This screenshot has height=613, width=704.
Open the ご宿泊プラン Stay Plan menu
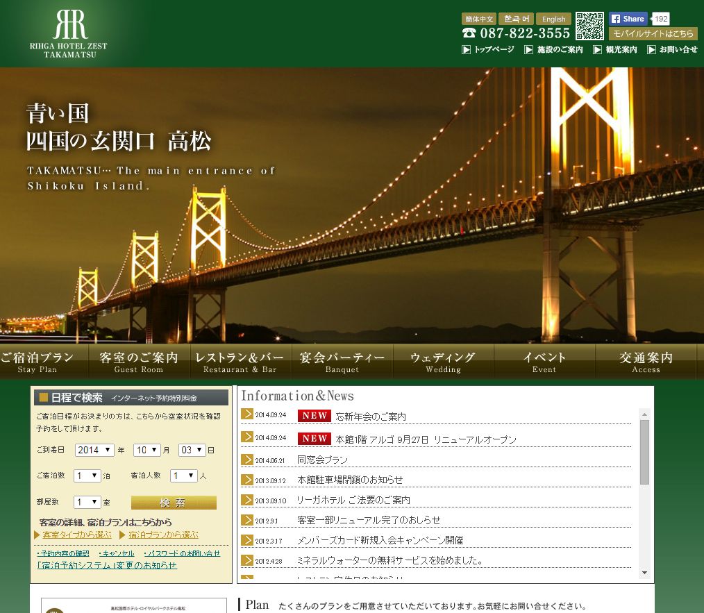[44, 362]
